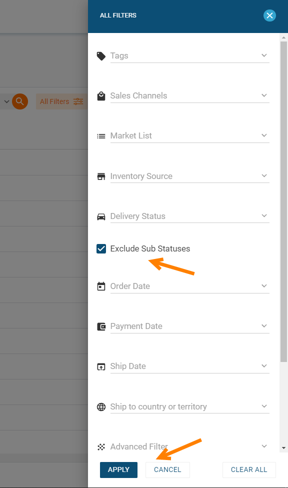Click the filter panel vertical scrollbar down arrow
This screenshot has height=488, width=288.
point(283,448)
